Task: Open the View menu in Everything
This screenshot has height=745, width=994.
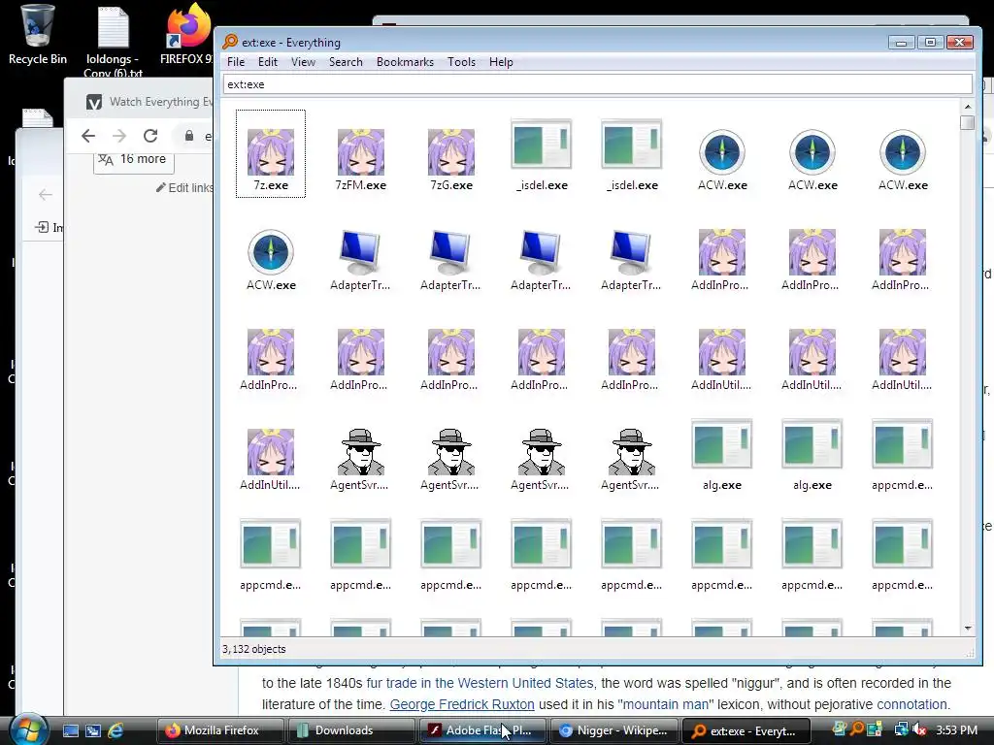Action: coord(303,62)
